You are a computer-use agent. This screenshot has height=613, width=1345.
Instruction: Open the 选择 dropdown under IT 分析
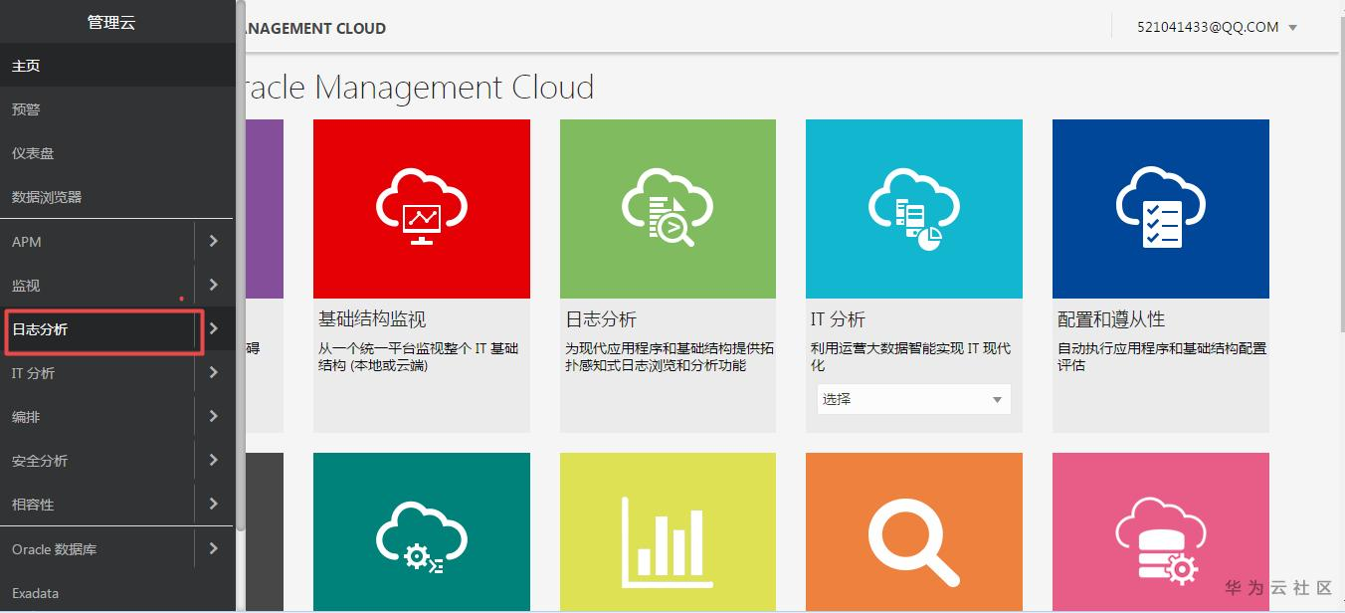[913, 399]
